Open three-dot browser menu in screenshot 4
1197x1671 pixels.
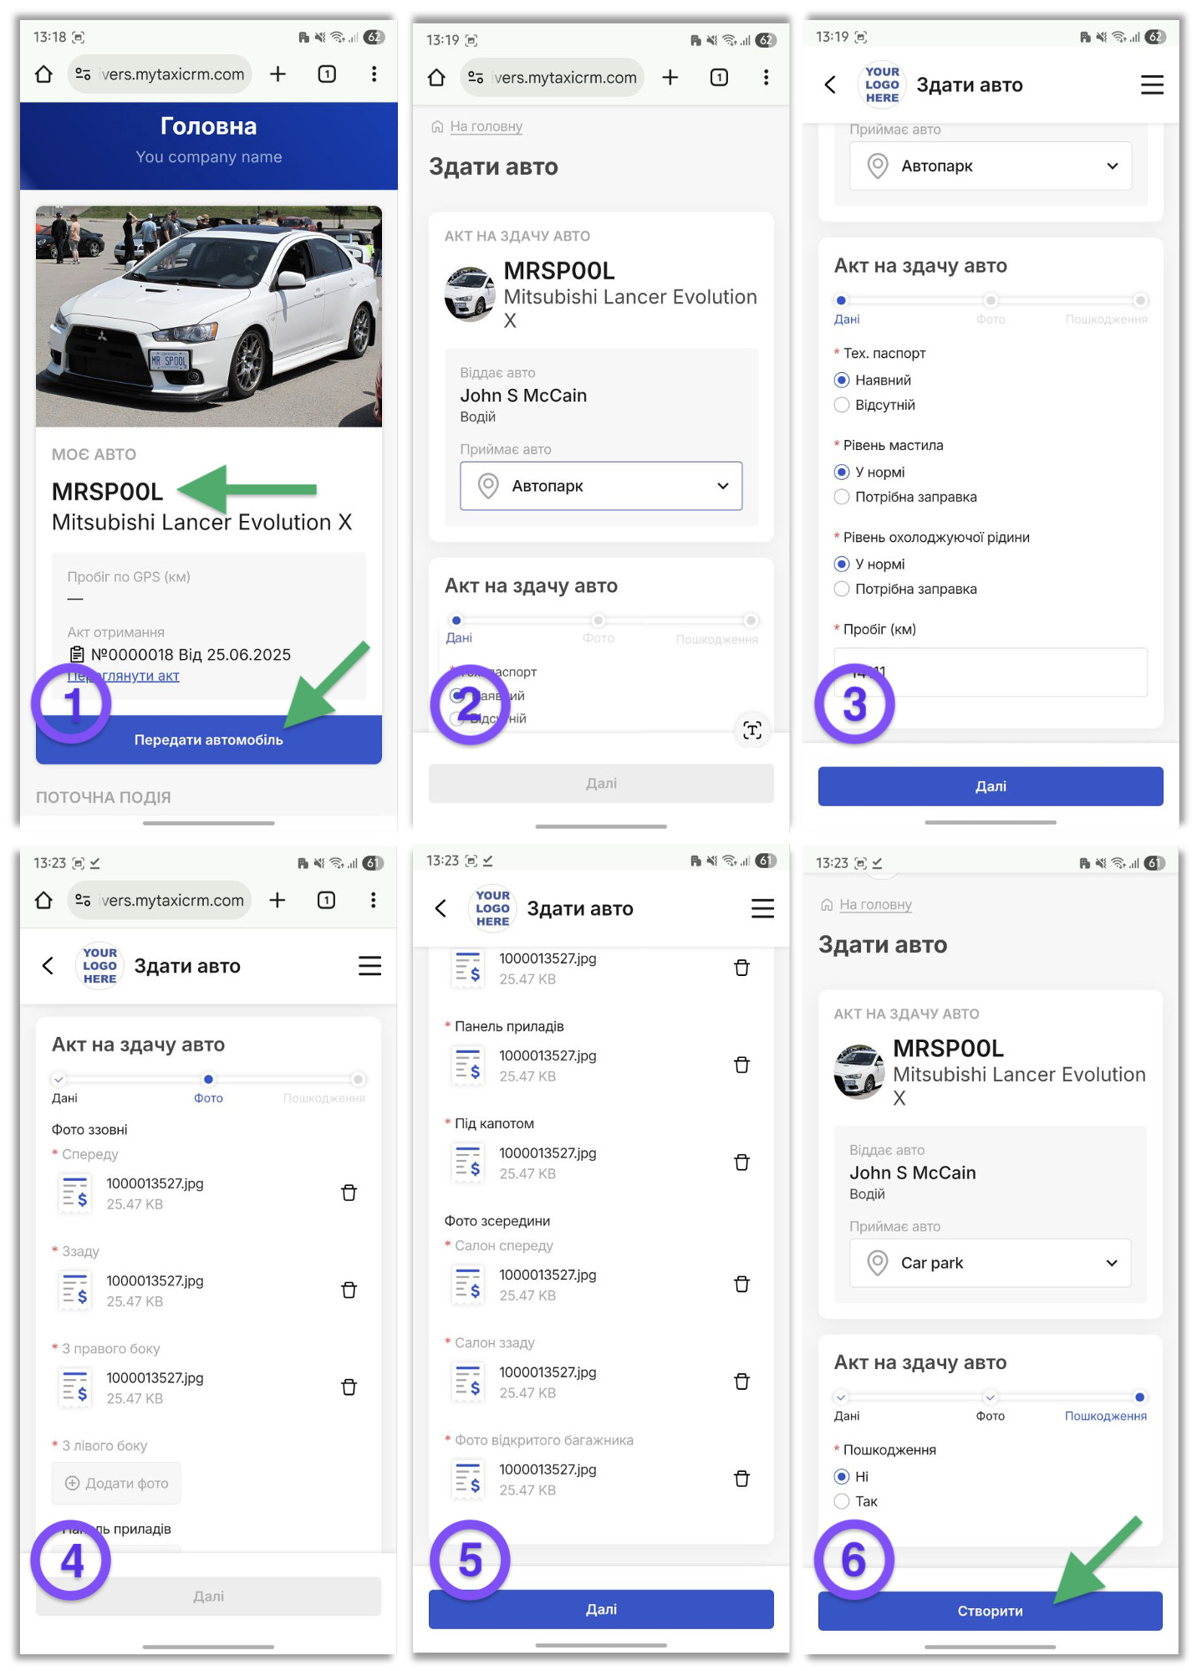click(373, 900)
